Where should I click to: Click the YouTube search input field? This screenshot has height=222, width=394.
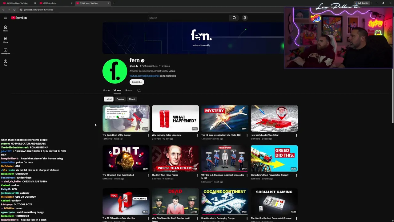(x=188, y=18)
